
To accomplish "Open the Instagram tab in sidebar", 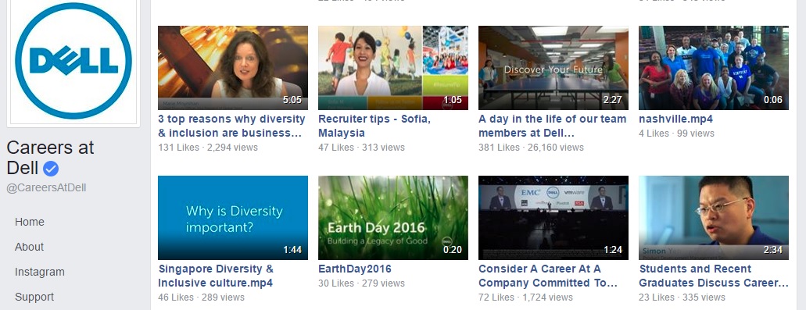I will [x=40, y=272].
